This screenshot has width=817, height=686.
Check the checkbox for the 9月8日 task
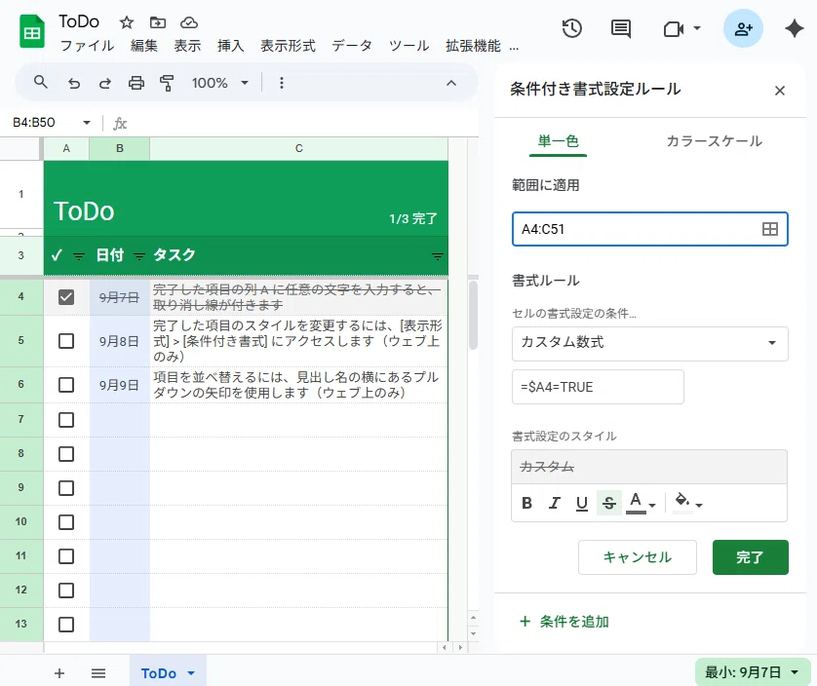(66, 341)
